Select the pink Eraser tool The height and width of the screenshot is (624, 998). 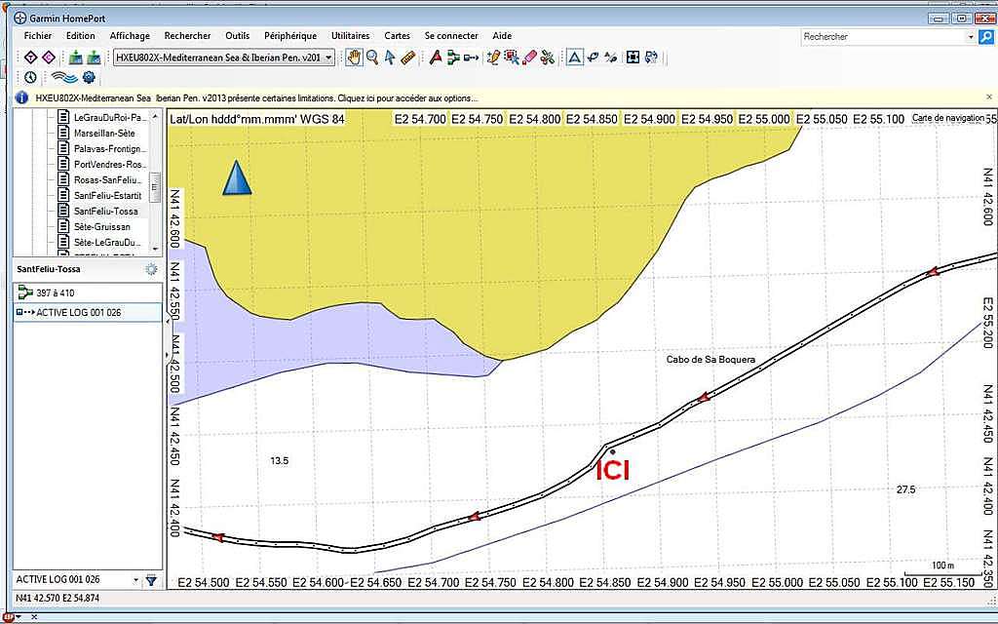click(529, 58)
